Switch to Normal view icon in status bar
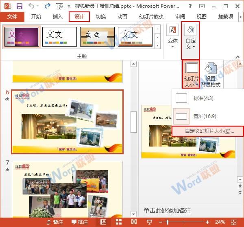Screen dimensions: 244x227 (x=103, y=222)
